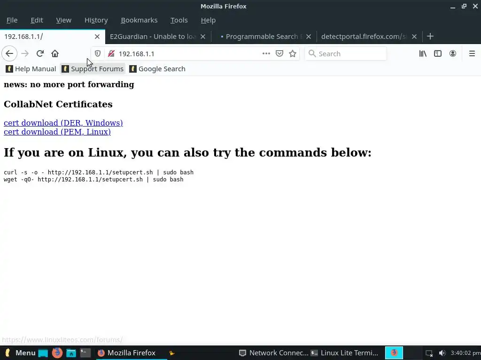The height and width of the screenshot is (360, 481).
Task: Open file manager home folder icon
Action: click(71, 353)
